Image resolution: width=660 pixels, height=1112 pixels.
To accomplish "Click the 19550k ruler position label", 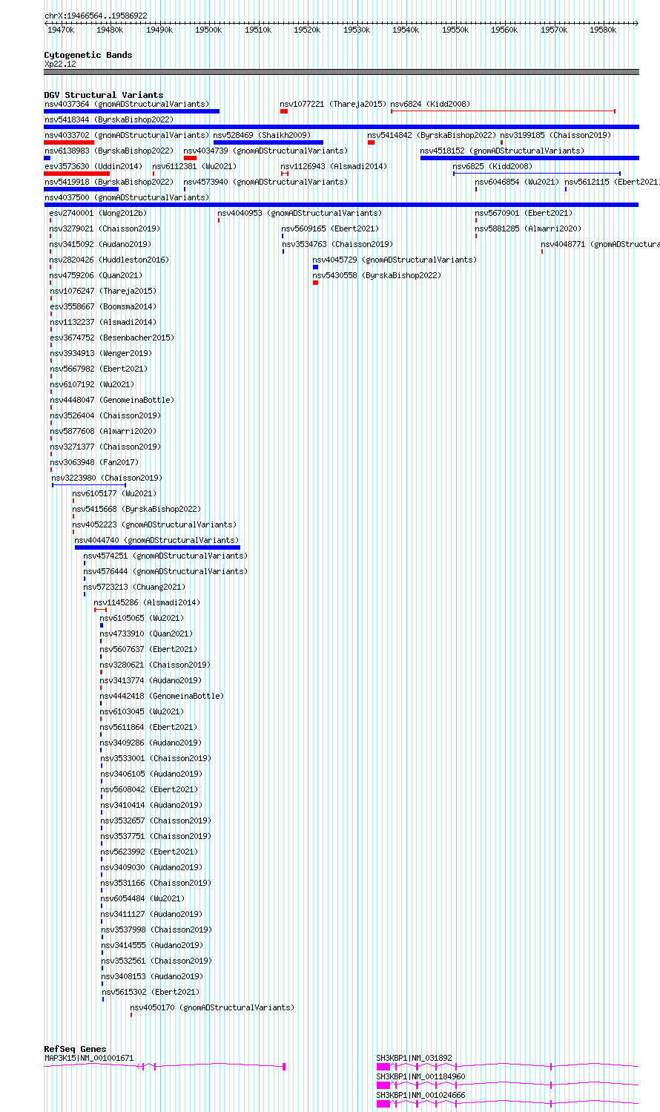I will tap(455, 30).
